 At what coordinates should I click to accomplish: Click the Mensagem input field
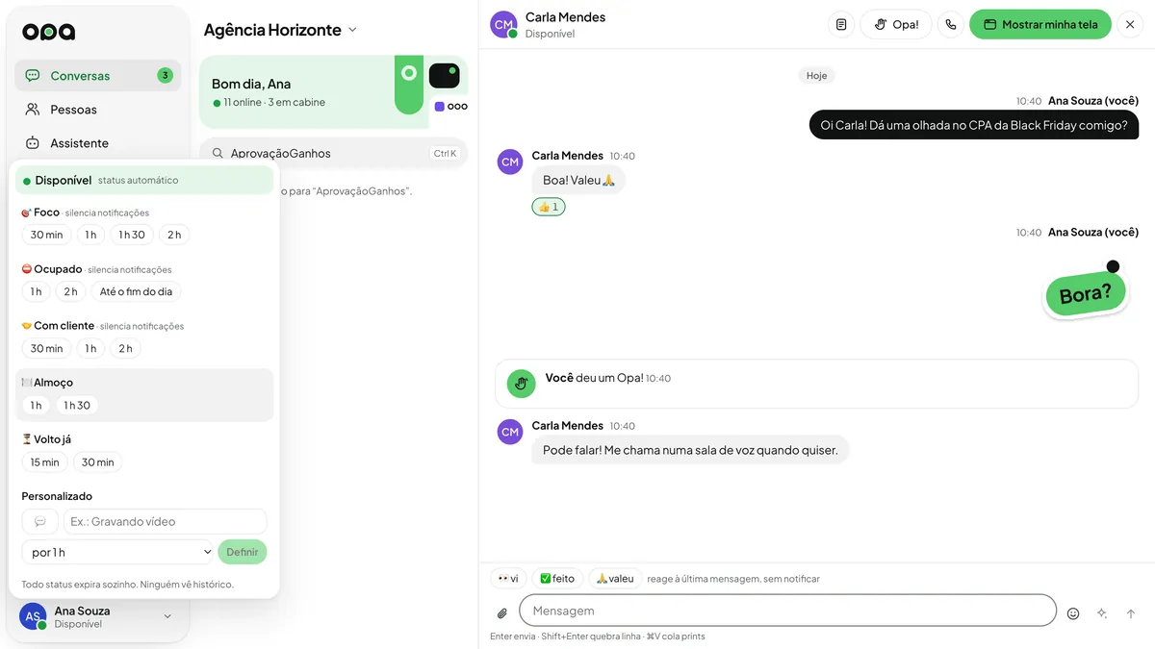click(787, 611)
